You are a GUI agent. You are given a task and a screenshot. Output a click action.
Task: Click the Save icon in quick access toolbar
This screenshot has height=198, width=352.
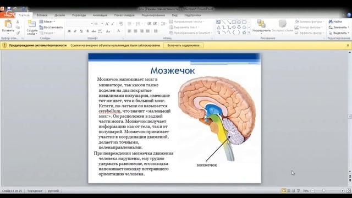(x=9, y=9)
